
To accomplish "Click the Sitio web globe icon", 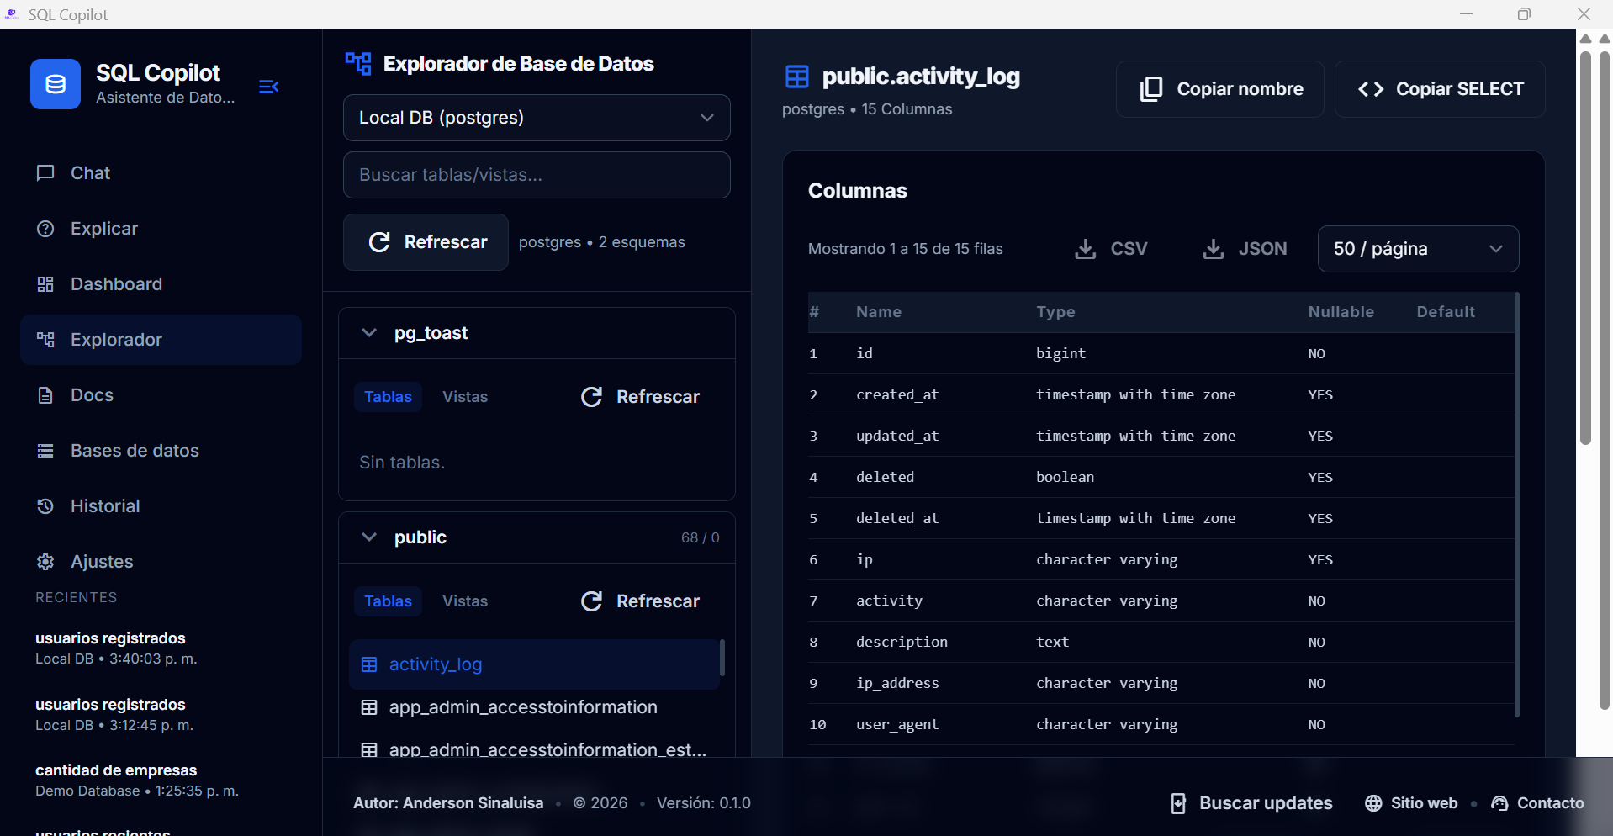I will [x=1372, y=803].
